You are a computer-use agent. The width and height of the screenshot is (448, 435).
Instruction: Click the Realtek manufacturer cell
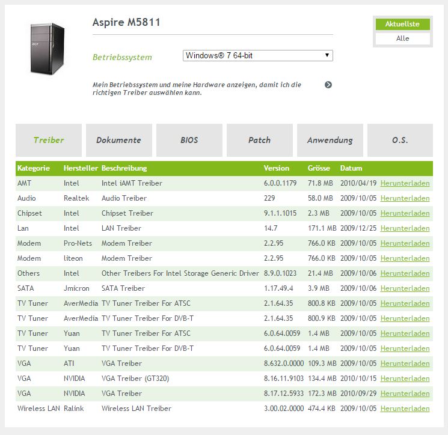(x=76, y=198)
